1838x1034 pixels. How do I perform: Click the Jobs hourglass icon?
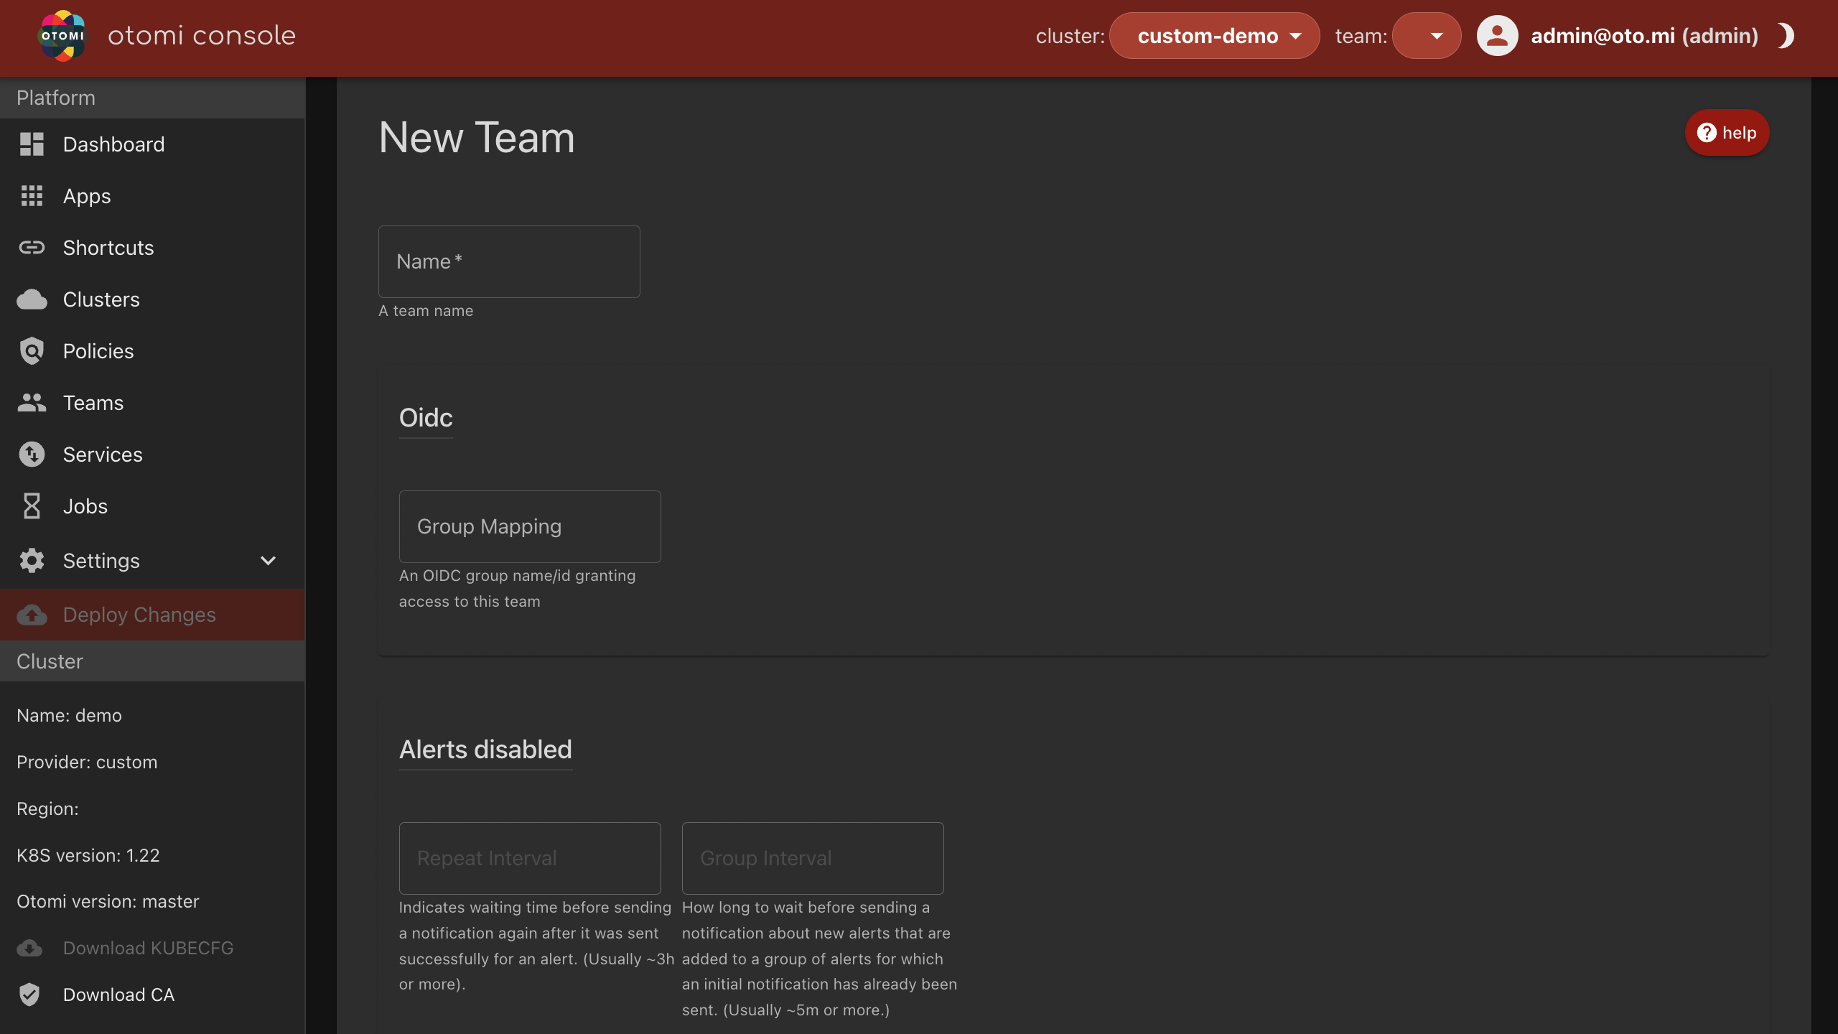coord(32,506)
